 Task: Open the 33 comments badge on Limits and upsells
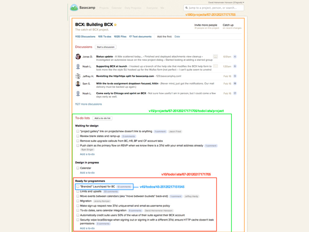tap(111, 192)
